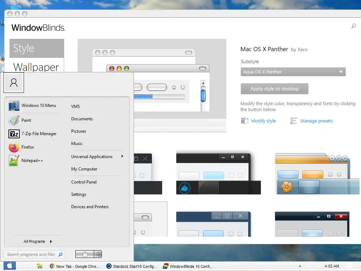Image resolution: width=361 pixels, height=271 pixels.
Task: Click the Modify style icon
Action: tap(245, 121)
